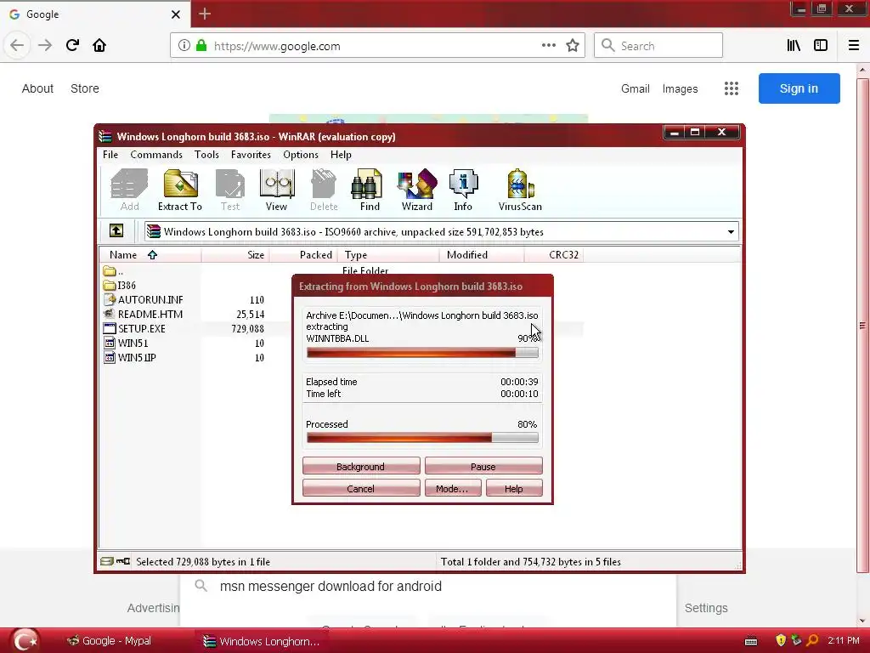This screenshot has width=870, height=653.
Task: Click the shield tray icon
Action: (x=781, y=640)
